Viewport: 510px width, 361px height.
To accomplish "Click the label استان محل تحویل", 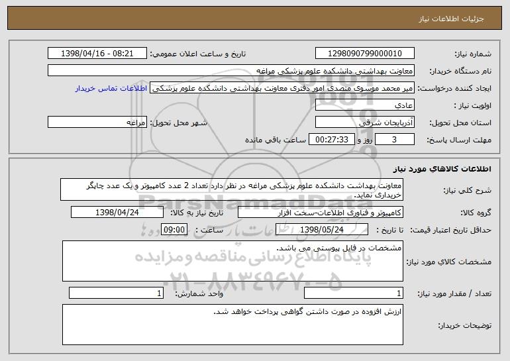I will point(460,123).
